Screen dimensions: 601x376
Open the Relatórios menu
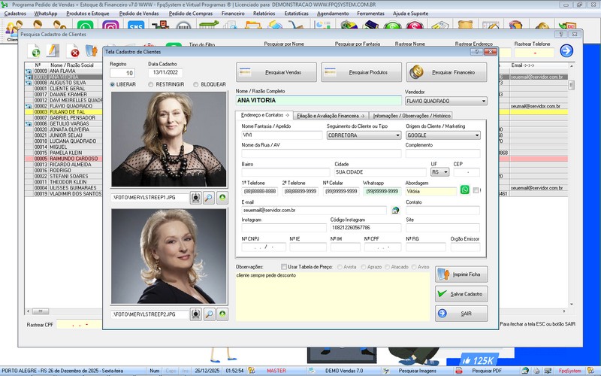(x=264, y=14)
